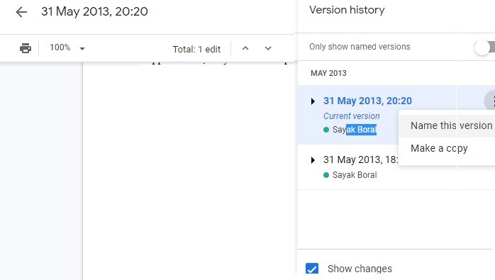This screenshot has height=280, width=495.
Task: Uncheck the Show changes checkbox
Action: [x=312, y=269]
